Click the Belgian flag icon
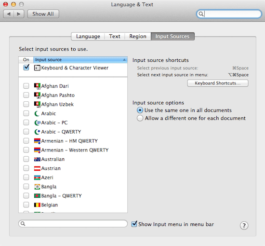The image size is (265, 246). click(37, 205)
